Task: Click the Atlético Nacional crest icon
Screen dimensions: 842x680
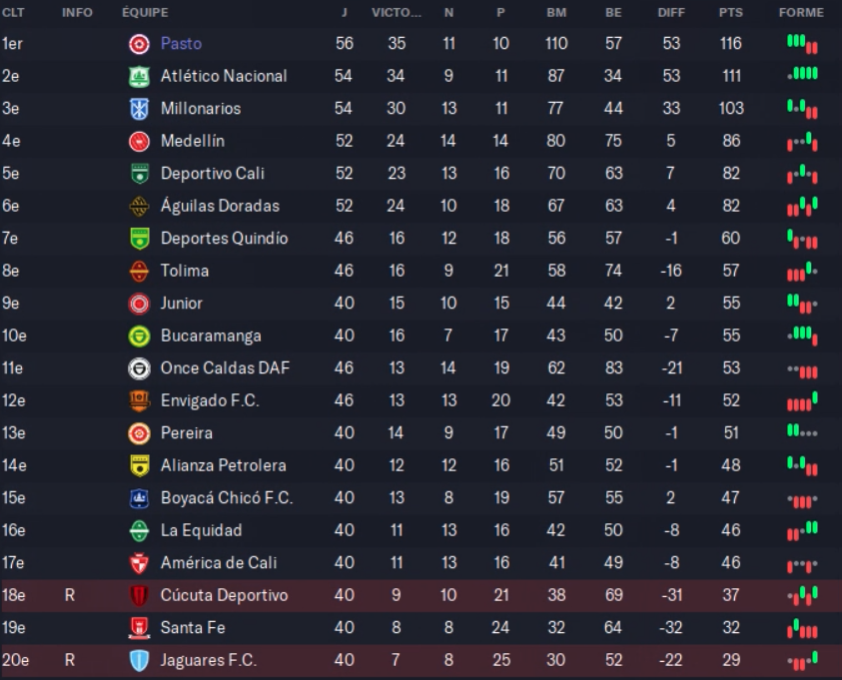Action: pyautogui.click(x=139, y=76)
